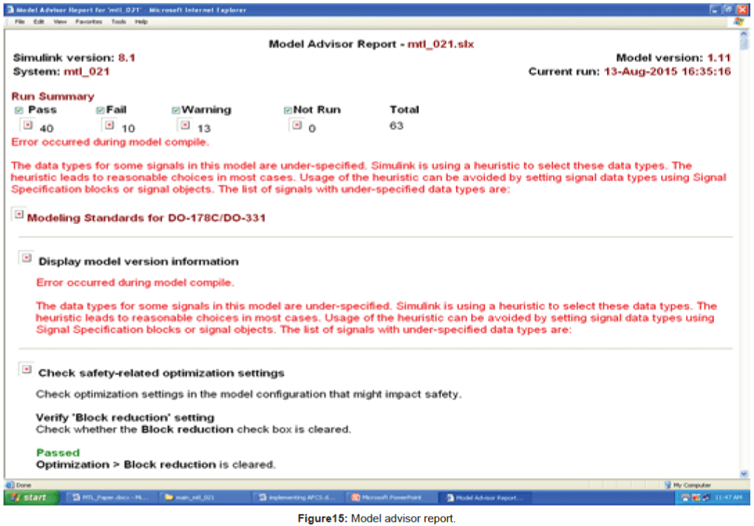
Task: Collapse Display model version information check
Action: 27,258
